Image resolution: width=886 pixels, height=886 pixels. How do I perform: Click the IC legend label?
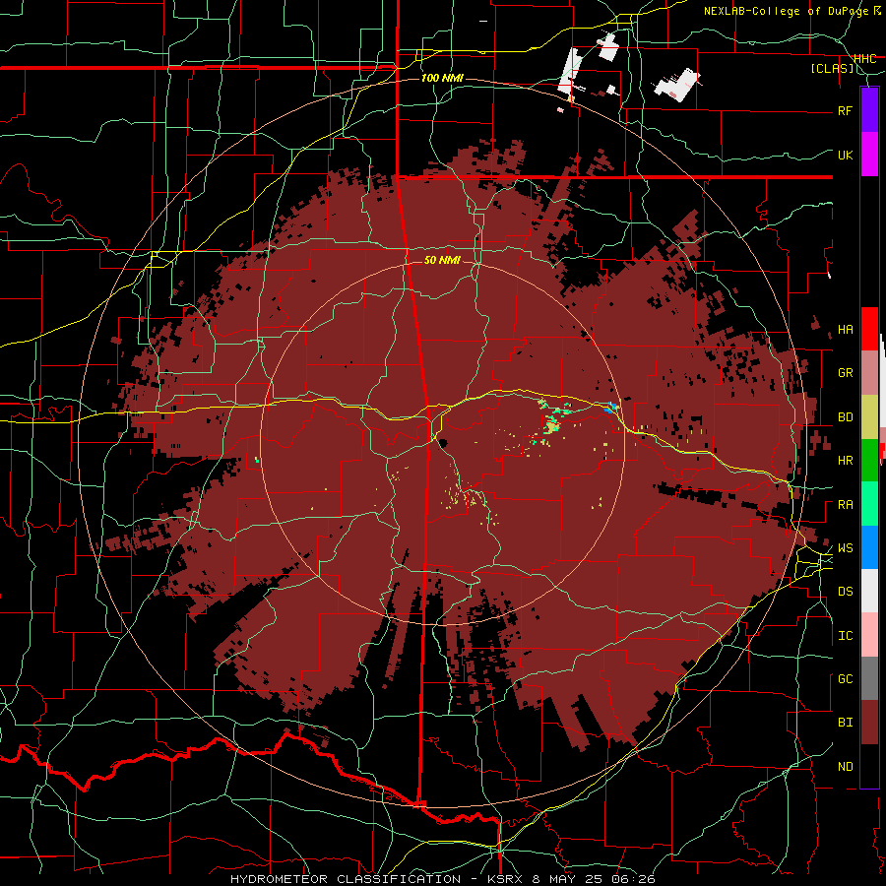tap(845, 636)
